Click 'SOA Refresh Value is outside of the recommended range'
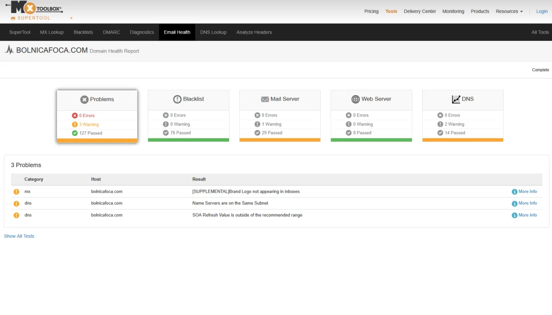The width and height of the screenshot is (552, 315). [x=247, y=215]
